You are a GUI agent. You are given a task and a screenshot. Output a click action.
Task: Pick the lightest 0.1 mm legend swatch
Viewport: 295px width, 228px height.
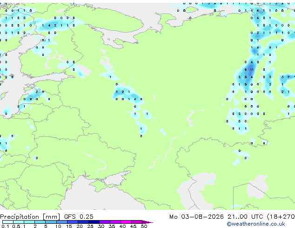[8, 222]
